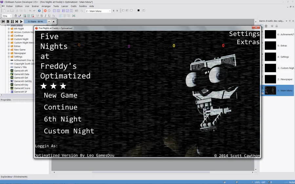Image resolution: width=295 pixels, height=184 pixels.
Task: Click the Save icon in the toolbar
Action: [12, 11]
